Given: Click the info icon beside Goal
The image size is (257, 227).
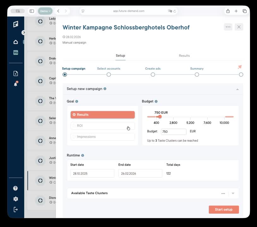Looking at the screenshot, I should (x=76, y=101).
